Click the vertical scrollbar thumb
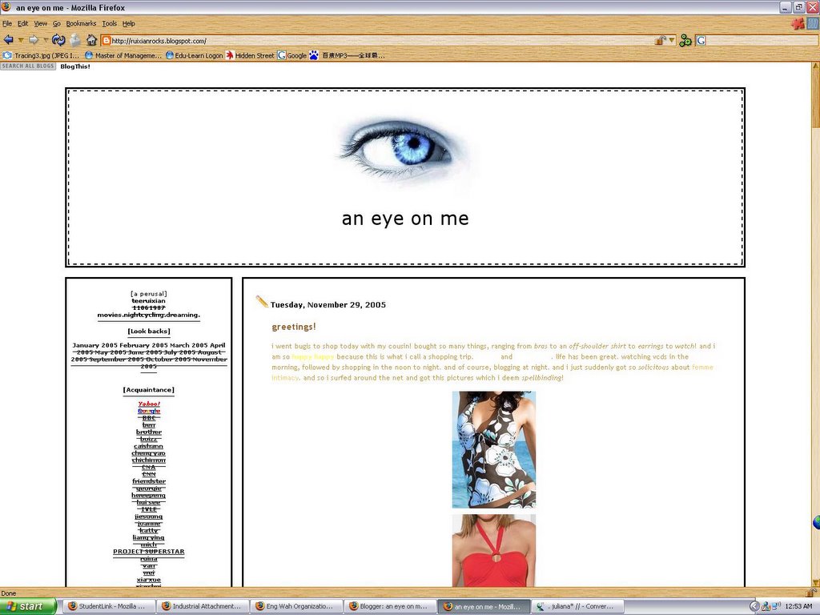The height and width of the screenshot is (615, 820). click(816, 98)
